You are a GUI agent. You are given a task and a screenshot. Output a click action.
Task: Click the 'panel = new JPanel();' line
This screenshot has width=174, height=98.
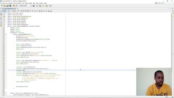(24, 44)
